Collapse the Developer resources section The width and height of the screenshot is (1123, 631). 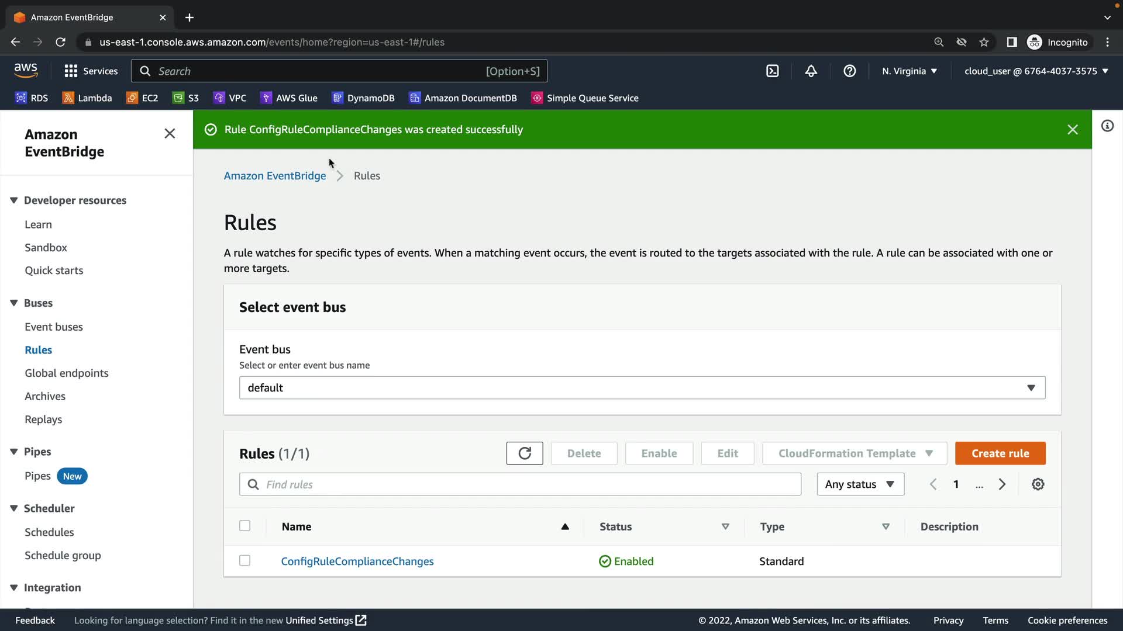(x=14, y=200)
